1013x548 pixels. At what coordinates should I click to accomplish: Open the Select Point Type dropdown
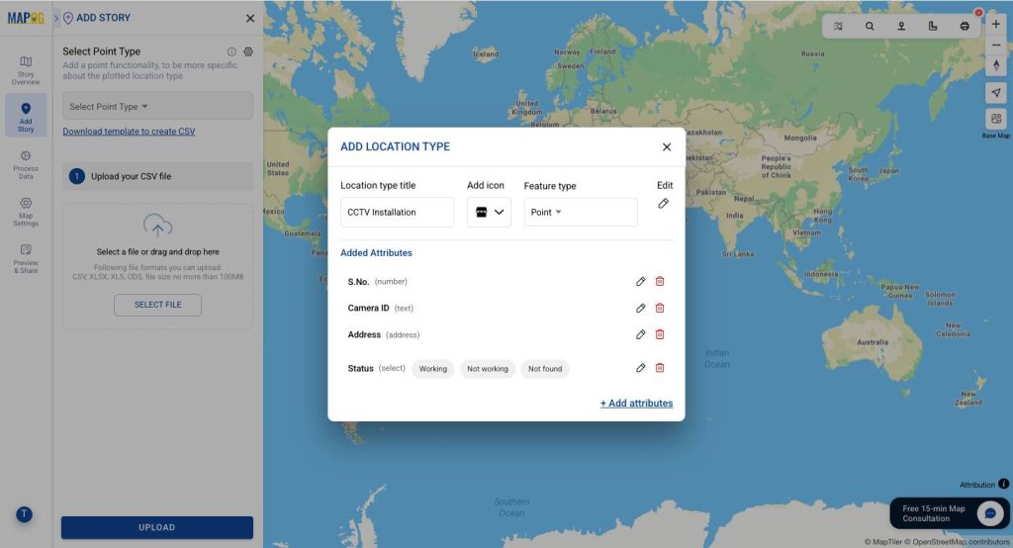coord(157,107)
